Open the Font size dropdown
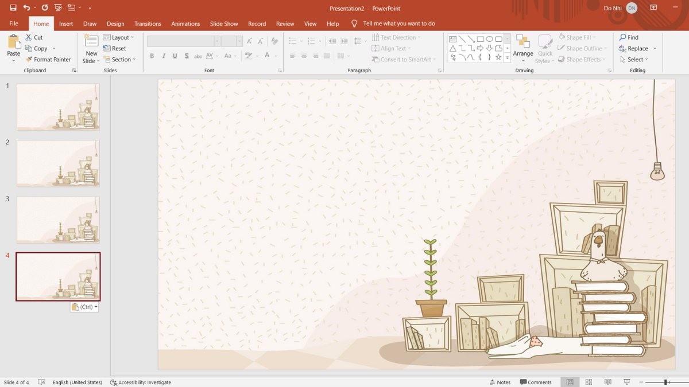The height and width of the screenshot is (387, 689). click(239, 41)
